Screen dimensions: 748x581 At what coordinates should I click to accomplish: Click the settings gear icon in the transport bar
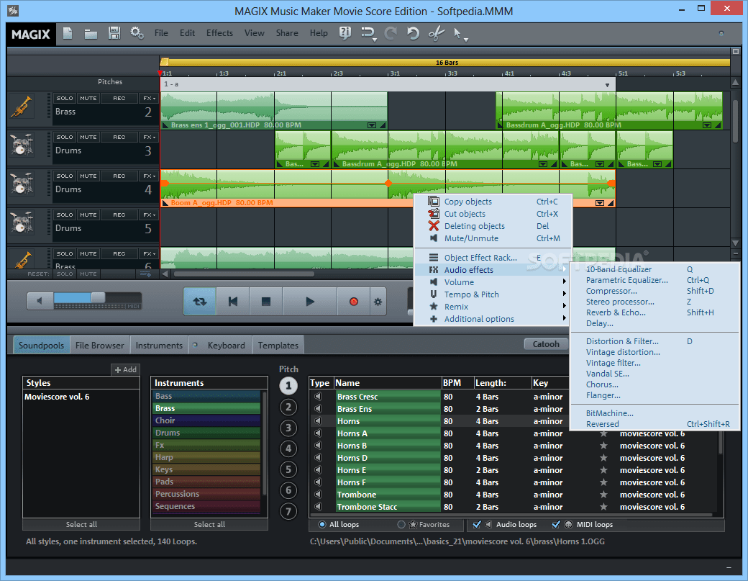coord(378,302)
